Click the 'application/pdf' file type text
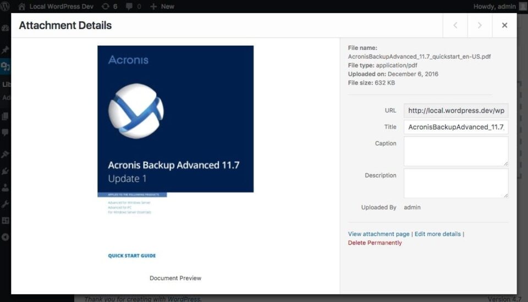Image resolution: width=528 pixels, height=302 pixels. 397,65
